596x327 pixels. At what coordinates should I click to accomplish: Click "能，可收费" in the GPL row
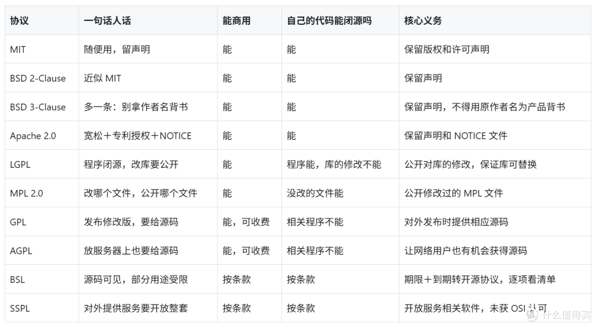point(246,222)
